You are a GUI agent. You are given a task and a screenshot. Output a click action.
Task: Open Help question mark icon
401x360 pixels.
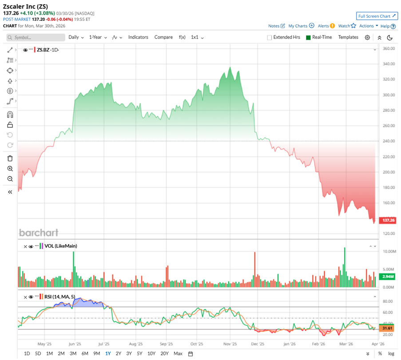coord(393,26)
